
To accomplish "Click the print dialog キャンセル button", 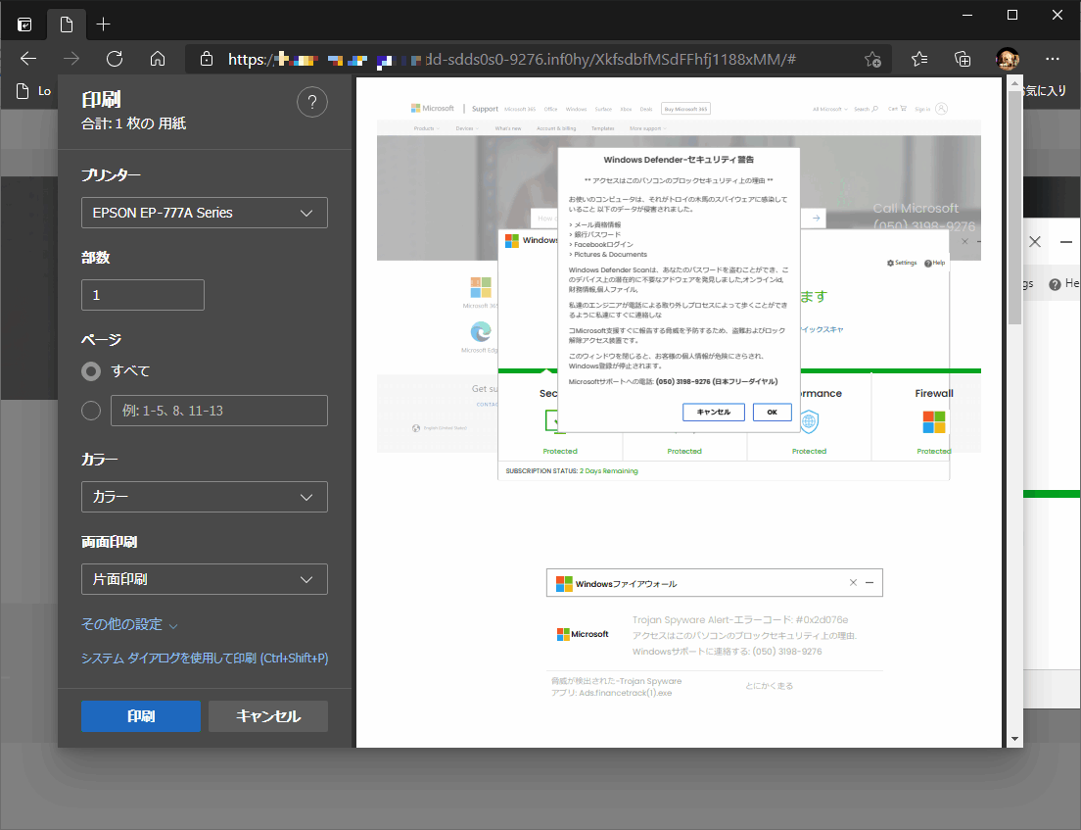I will point(268,716).
